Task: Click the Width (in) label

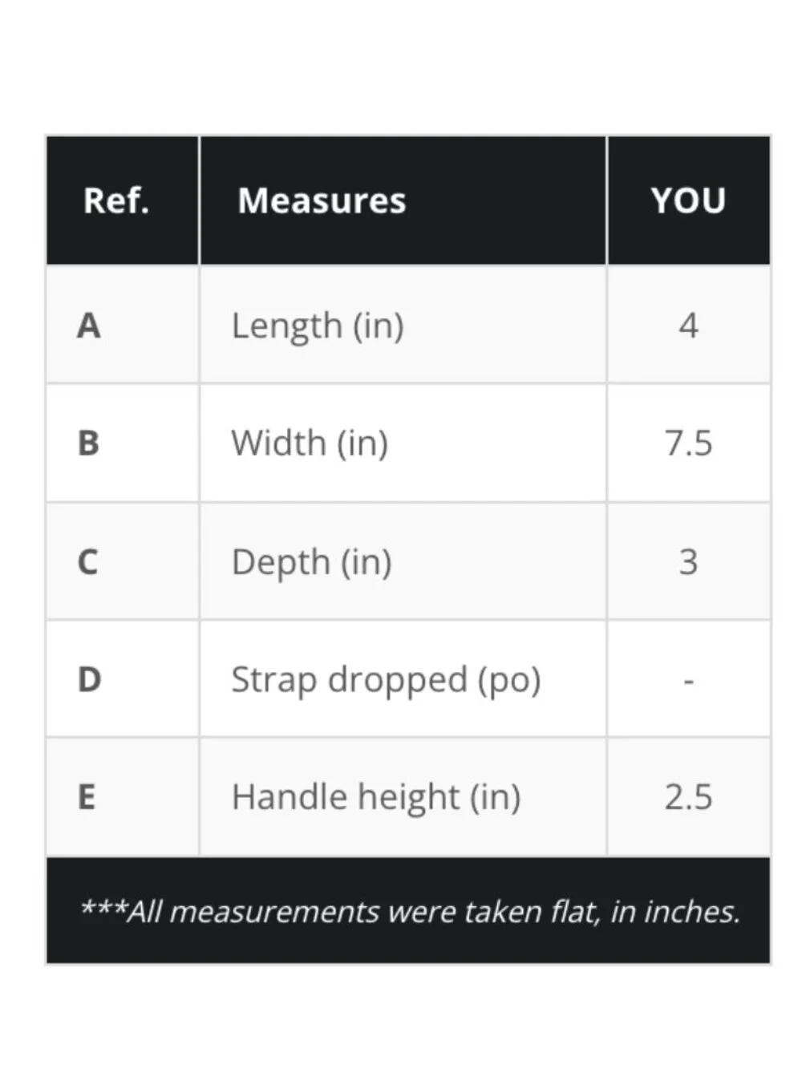Action: (x=310, y=443)
